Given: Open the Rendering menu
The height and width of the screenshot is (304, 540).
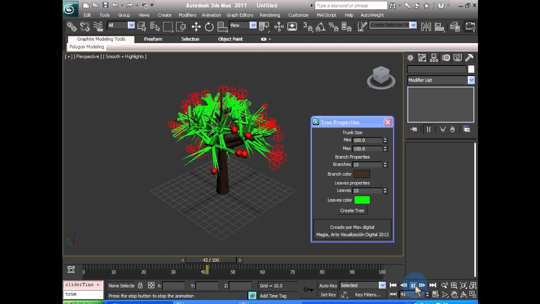Looking at the screenshot, I should (270, 15).
